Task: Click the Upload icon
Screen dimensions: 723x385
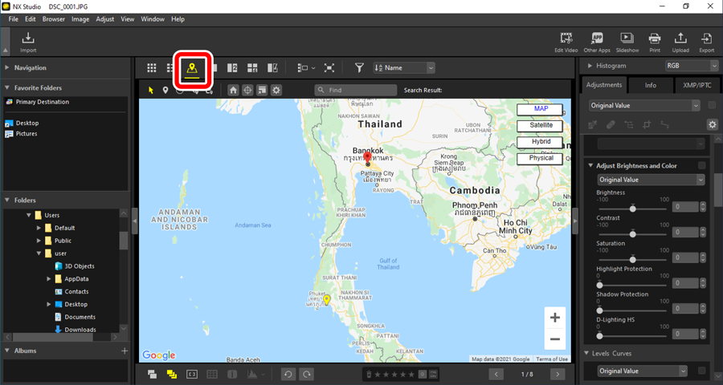Action: coord(680,43)
